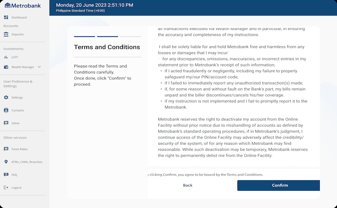This screenshot has height=208, width=337.
Task: Select the Inbox menu label
Action: 16,123
